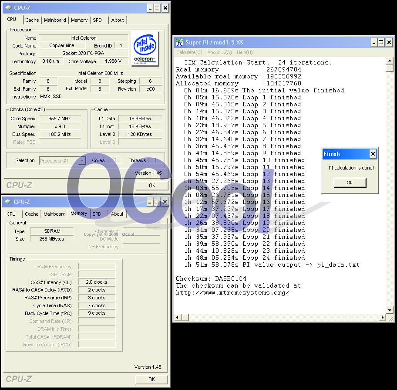Open the Cache tab in top CPU-Z window
Viewport: 397px width, 390px height.
click(32, 20)
